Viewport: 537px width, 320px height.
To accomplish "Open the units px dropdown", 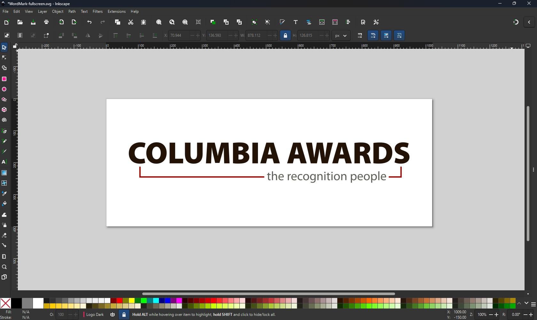I will click(341, 35).
